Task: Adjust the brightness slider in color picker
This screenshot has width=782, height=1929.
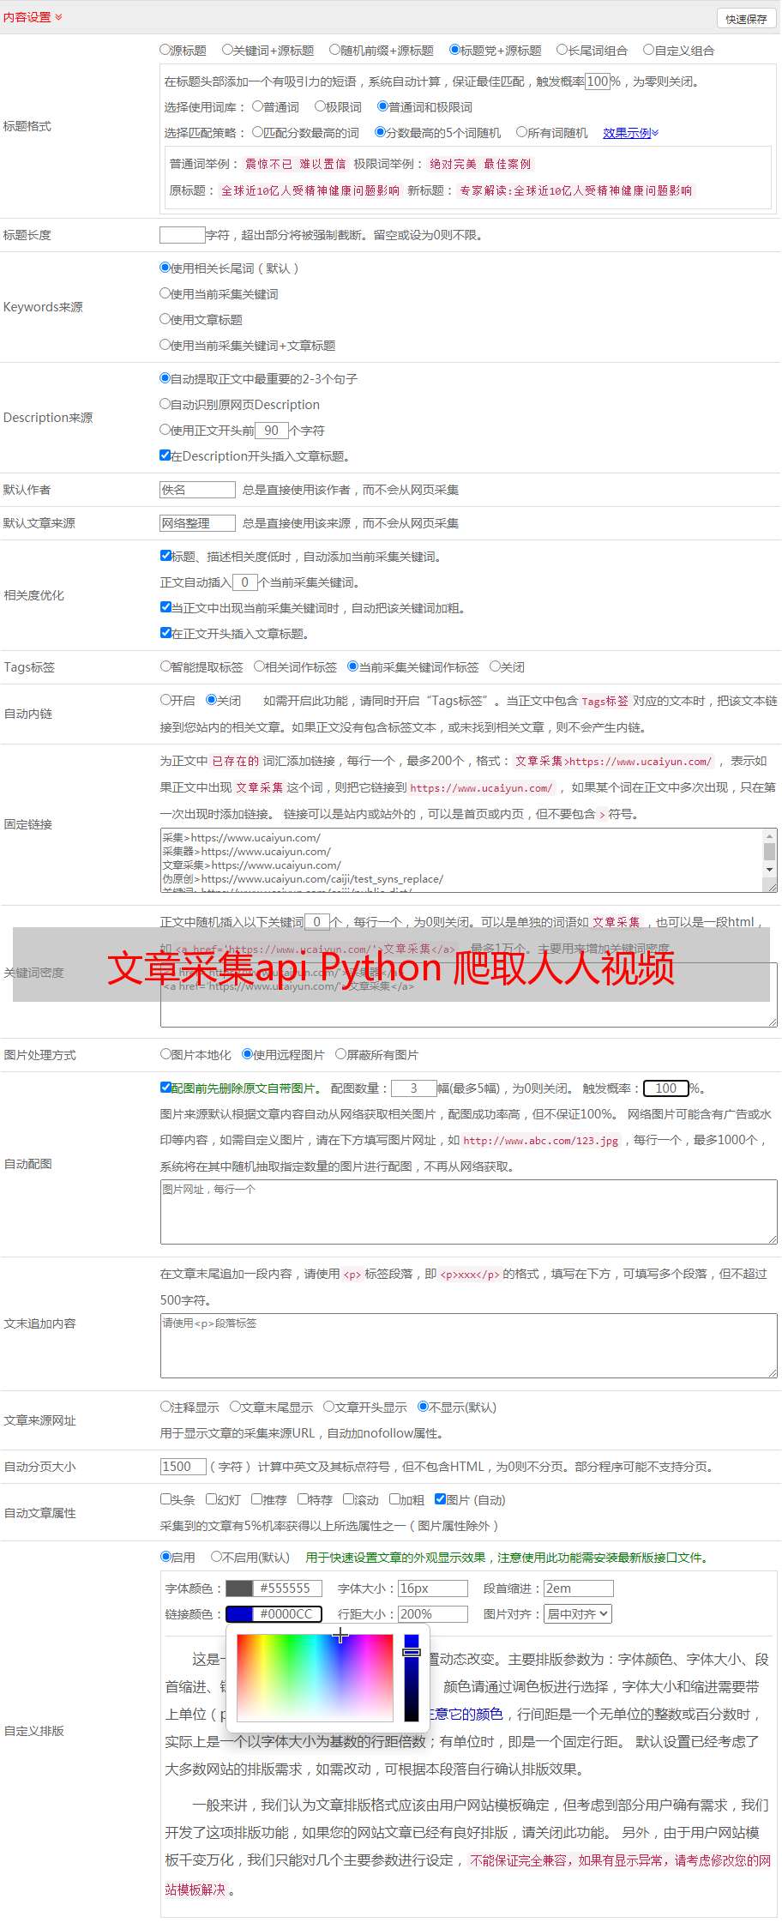Action: [412, 1677]
